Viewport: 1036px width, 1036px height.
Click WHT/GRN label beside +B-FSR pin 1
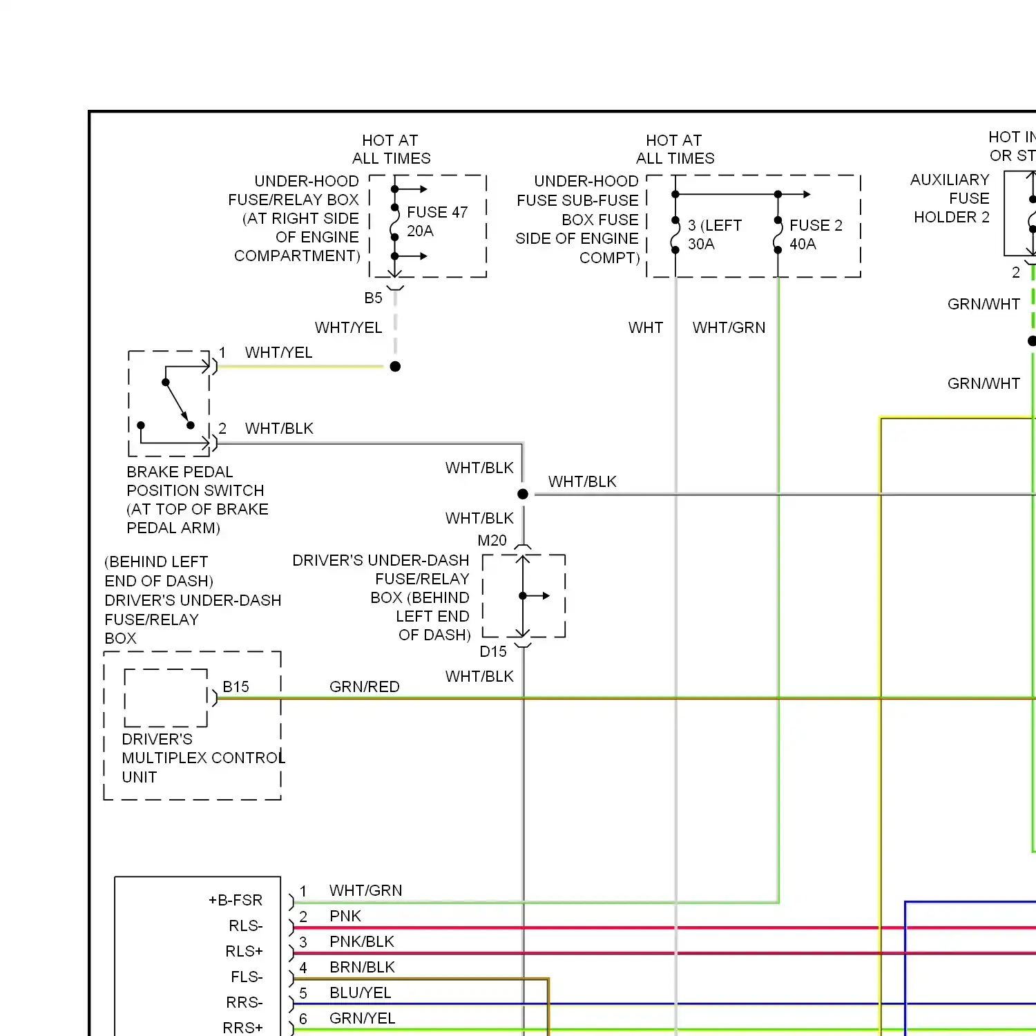[366, 890]
